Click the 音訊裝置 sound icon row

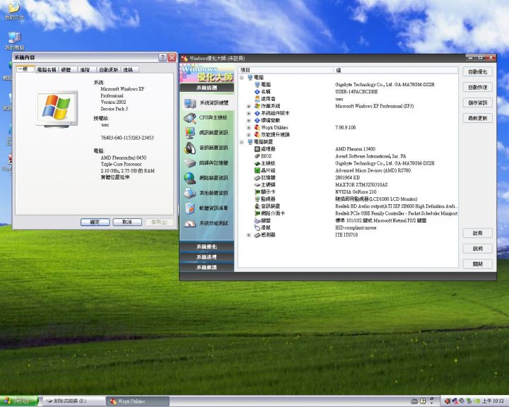(x=257, y=206)
